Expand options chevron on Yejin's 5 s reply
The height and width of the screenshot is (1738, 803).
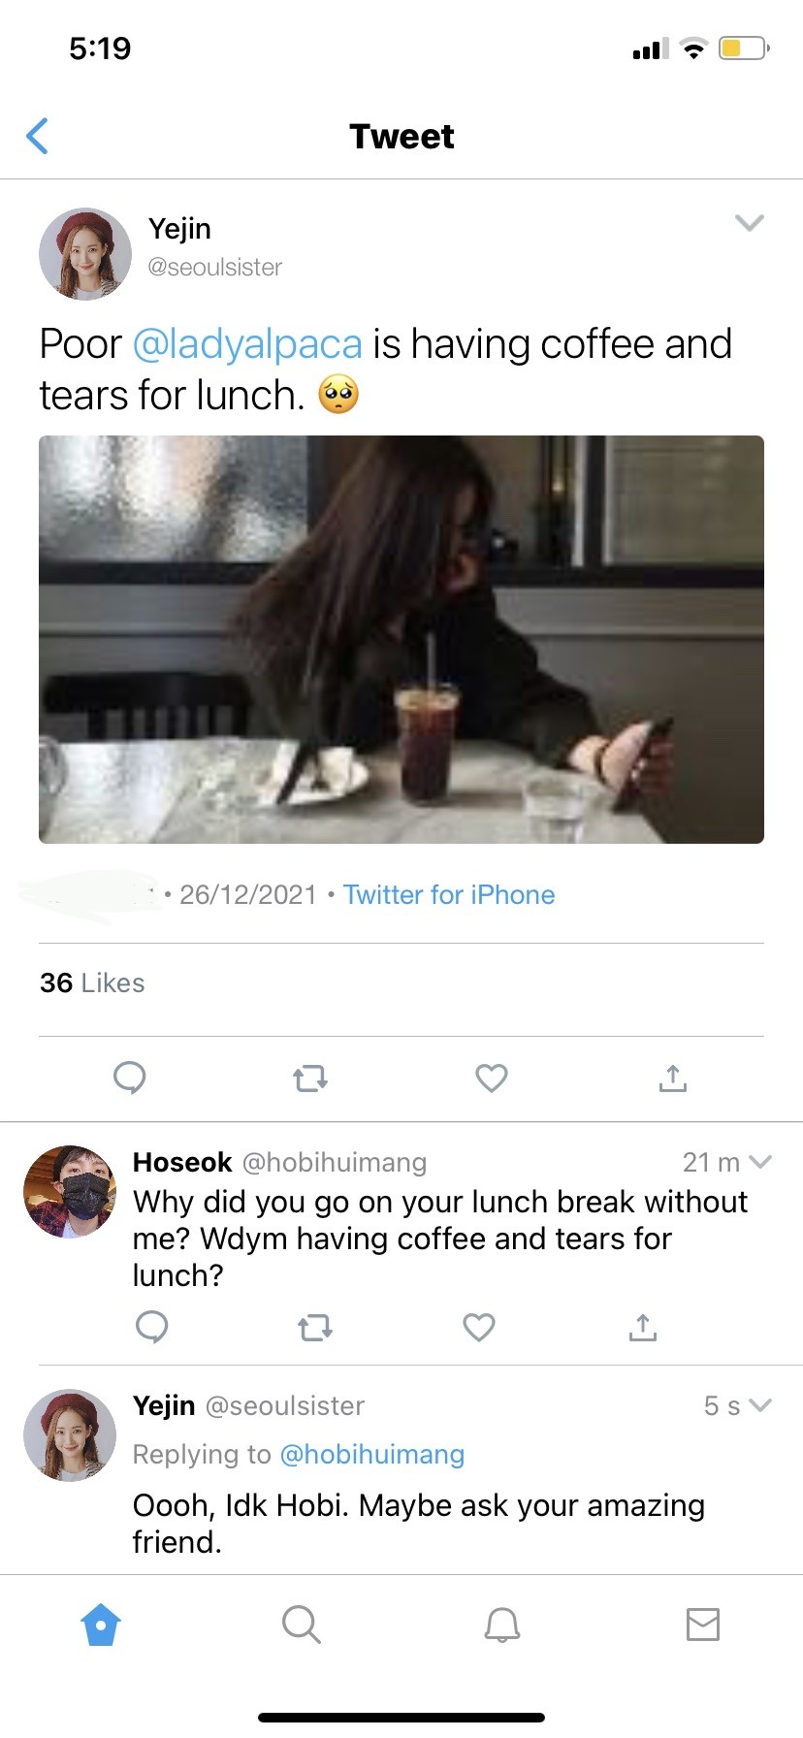761,1405
